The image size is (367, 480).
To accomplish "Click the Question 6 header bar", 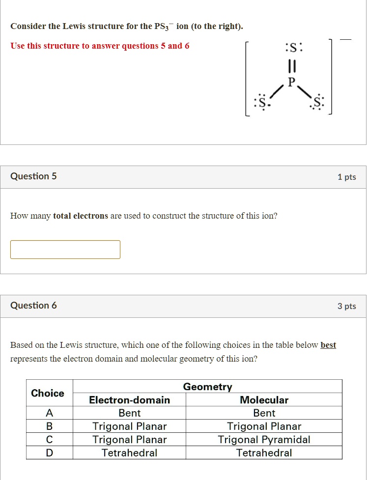I will pyautogui.click(x=33, y=306).
